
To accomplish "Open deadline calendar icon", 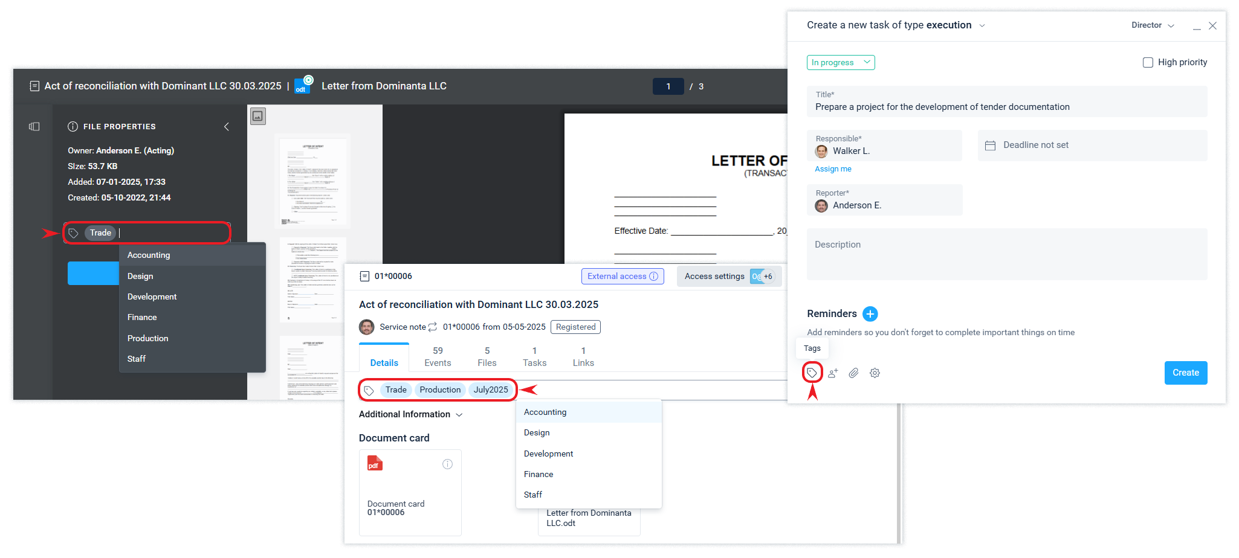I will 990,146.
